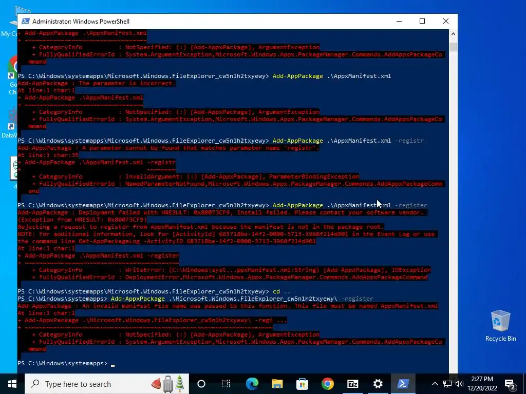Click the error 'The parameter is incorrect.'
The height and width of the screenshot is (394, 526).
pyautogui.click(x=127, y=83)
